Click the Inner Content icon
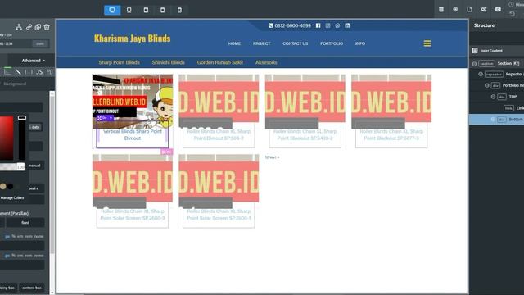Viewport: 524px width, 295px height. (x=475, y=51)
